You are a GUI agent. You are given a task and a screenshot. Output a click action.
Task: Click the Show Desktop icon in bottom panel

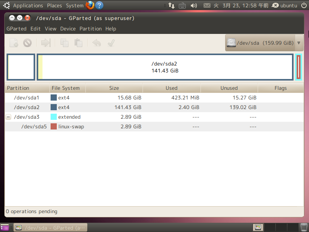pyautogui.click(x=5, y=228)
